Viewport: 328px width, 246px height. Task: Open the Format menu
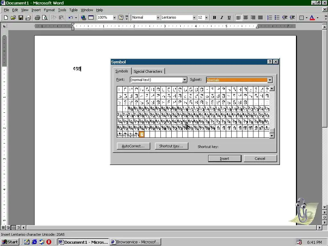click(x=49, y=10)
